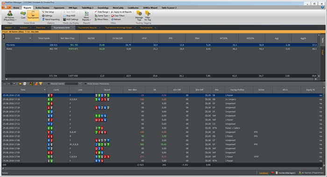Open the Date Range dropdown

(x=102, y=12)
